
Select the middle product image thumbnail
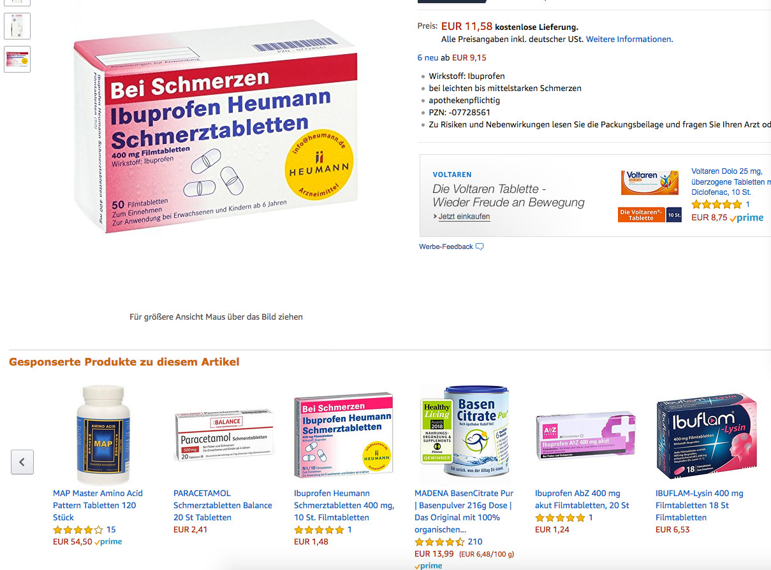pyautogui.click(x=17, y=25)
